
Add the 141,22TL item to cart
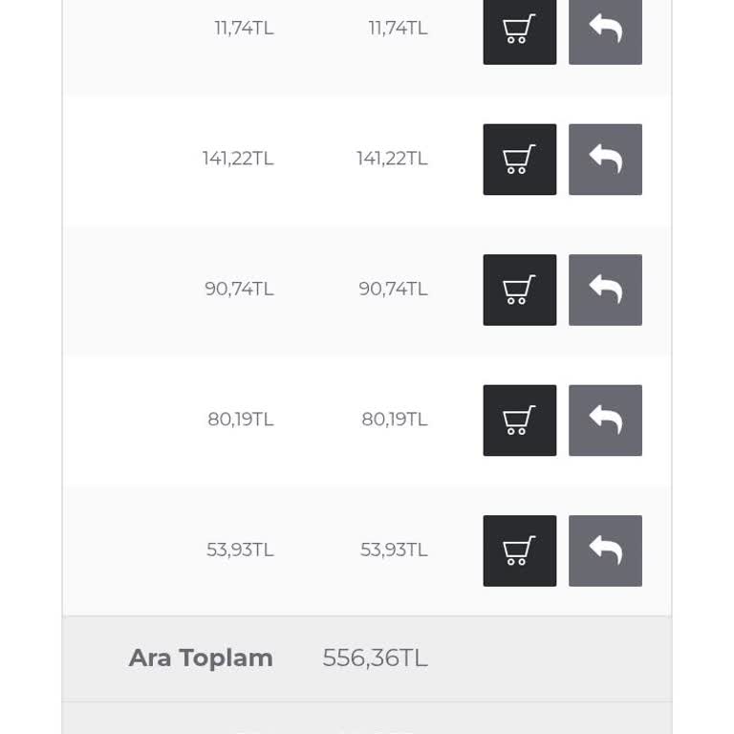coord(519,160)
